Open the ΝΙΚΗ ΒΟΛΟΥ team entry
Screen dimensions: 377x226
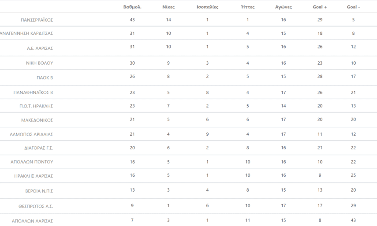(40, 63)
